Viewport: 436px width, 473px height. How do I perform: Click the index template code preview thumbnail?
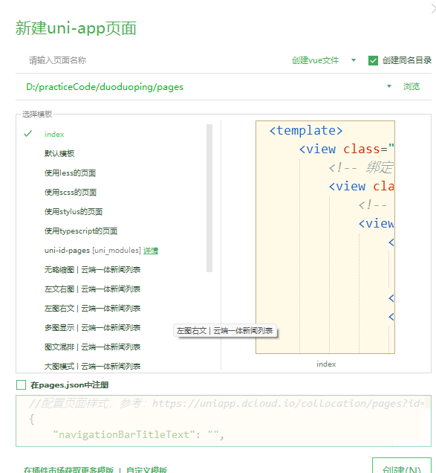coord(325,237)
